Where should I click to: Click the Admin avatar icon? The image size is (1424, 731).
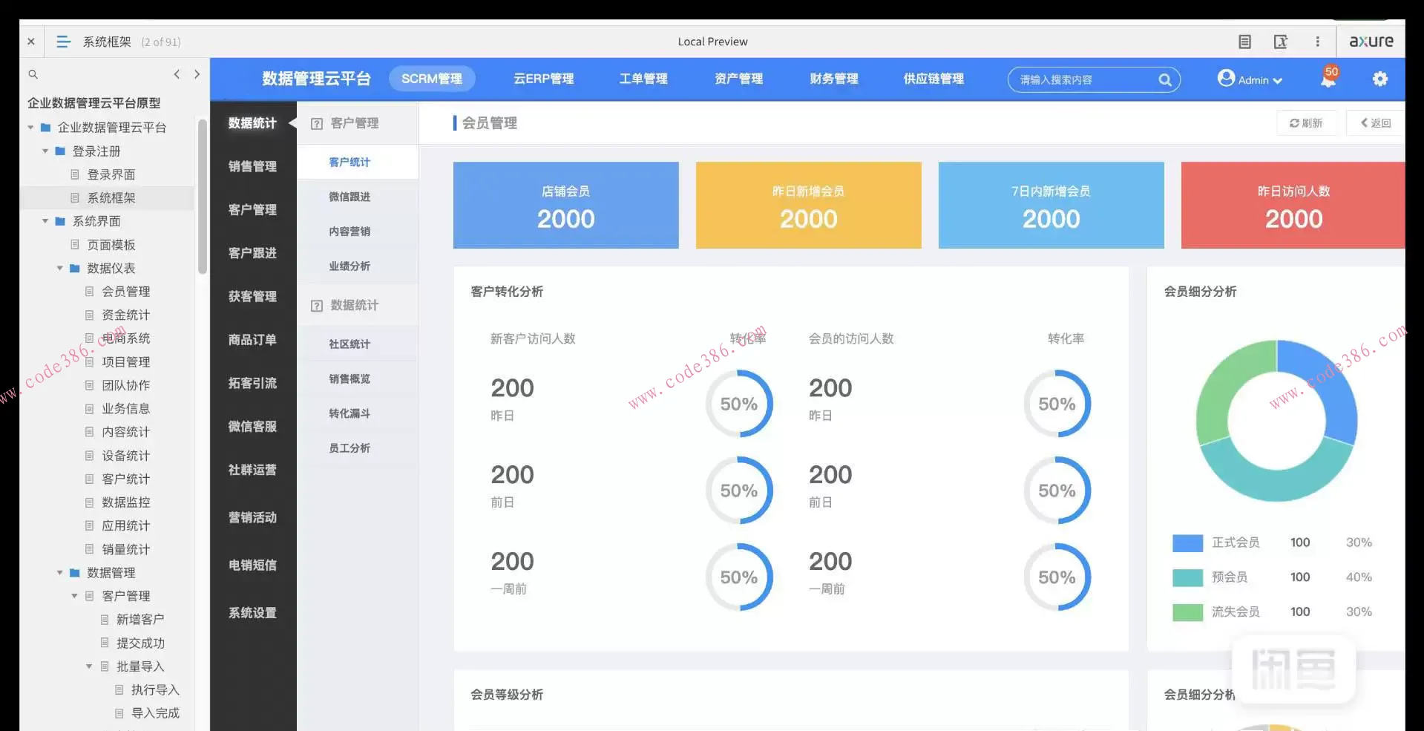tap(1225, 78)
